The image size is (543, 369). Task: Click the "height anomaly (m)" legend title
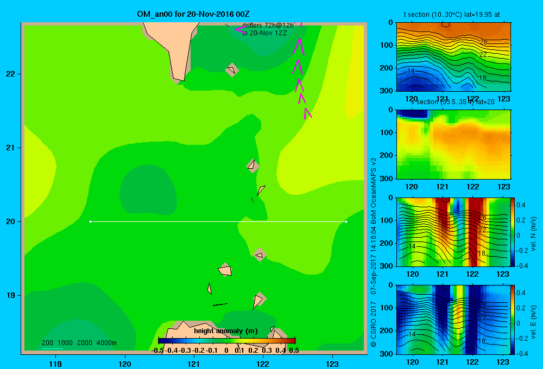(226, 331)
